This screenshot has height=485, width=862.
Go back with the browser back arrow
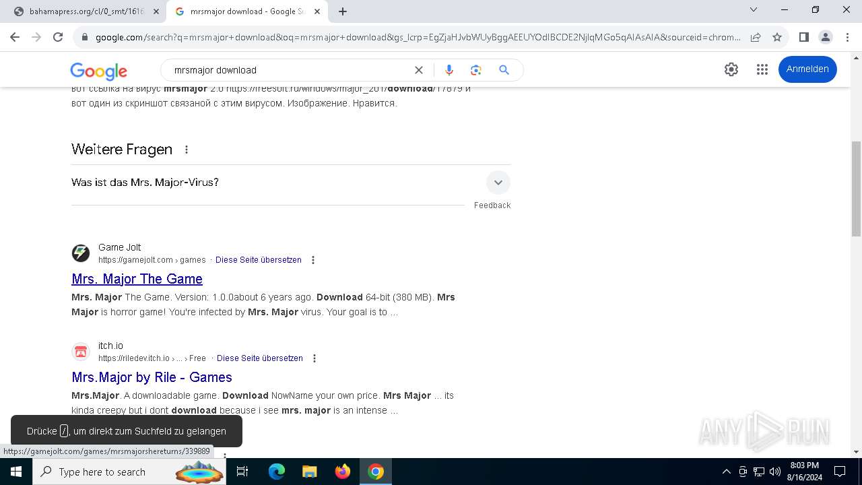[x=15, y=37]
